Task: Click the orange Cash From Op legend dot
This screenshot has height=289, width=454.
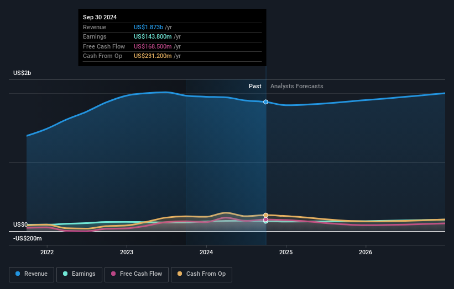Action: point(180,274)
